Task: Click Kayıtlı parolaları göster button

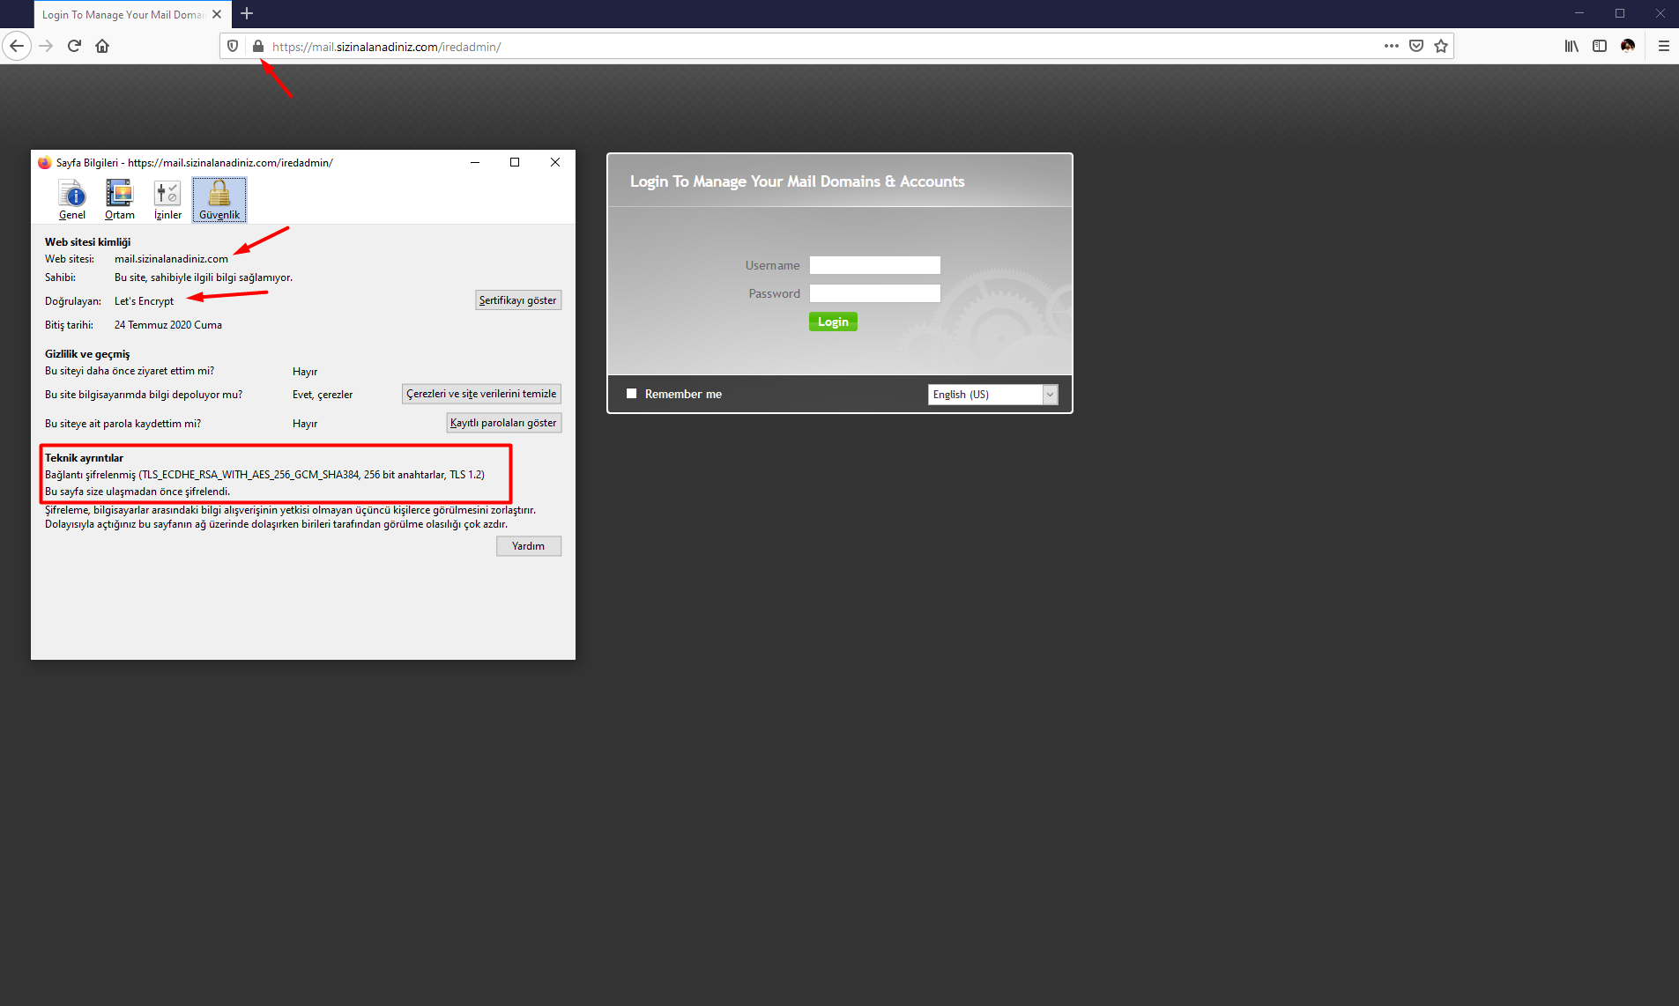Action: (503, 423)
